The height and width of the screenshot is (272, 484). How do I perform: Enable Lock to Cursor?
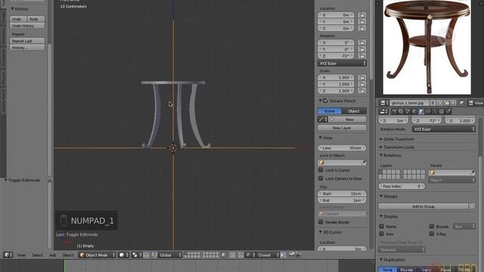pos(321,170)
